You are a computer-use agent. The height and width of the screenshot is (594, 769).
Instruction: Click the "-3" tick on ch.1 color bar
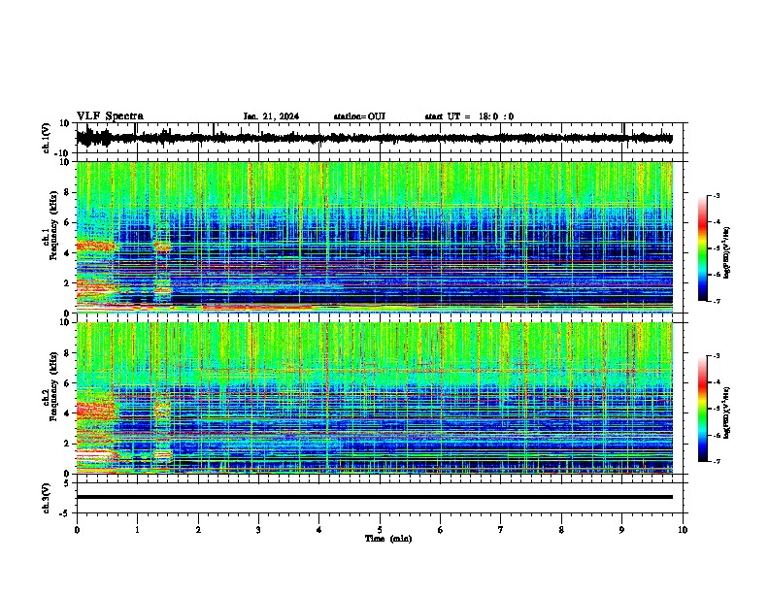(717, 195)
